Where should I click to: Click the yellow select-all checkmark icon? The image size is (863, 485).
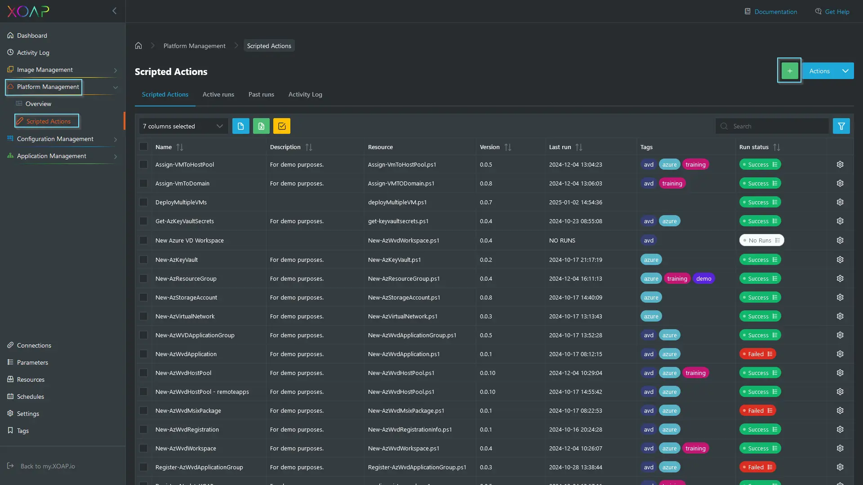[x=282, y=126]
